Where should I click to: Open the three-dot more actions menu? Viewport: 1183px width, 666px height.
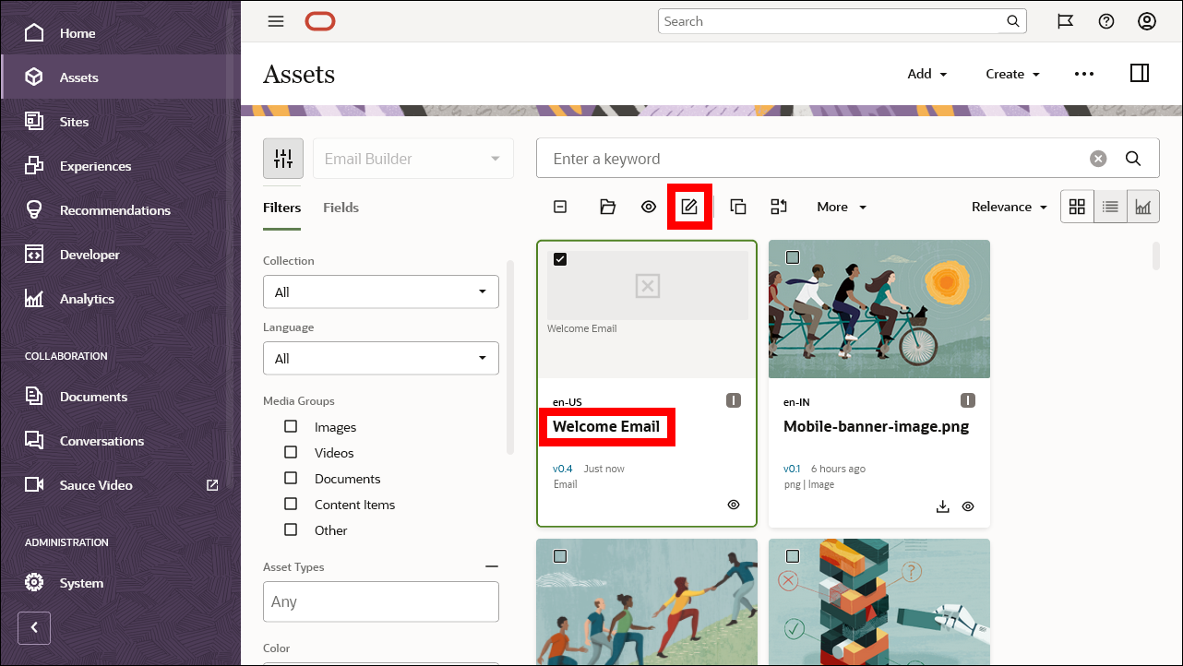click(1084, 74)
